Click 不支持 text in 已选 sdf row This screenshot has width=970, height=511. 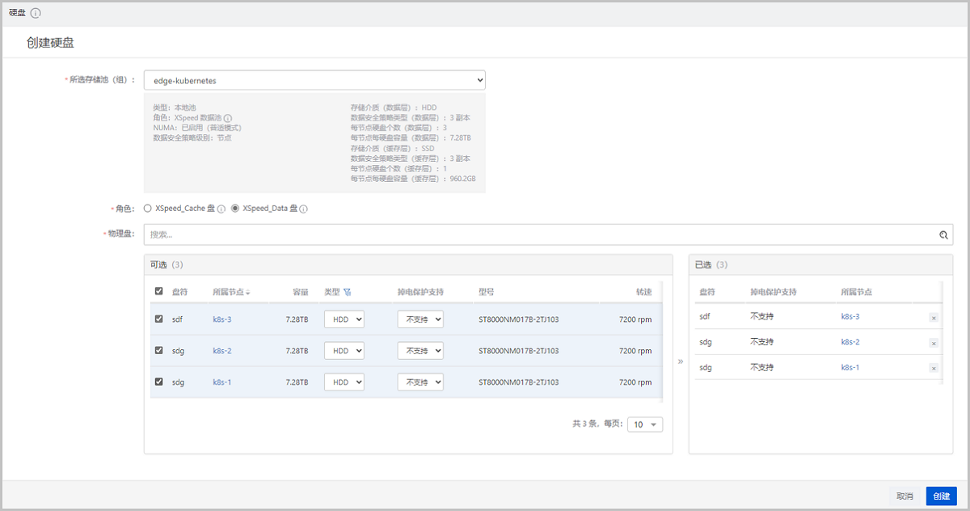pos(761,317)
